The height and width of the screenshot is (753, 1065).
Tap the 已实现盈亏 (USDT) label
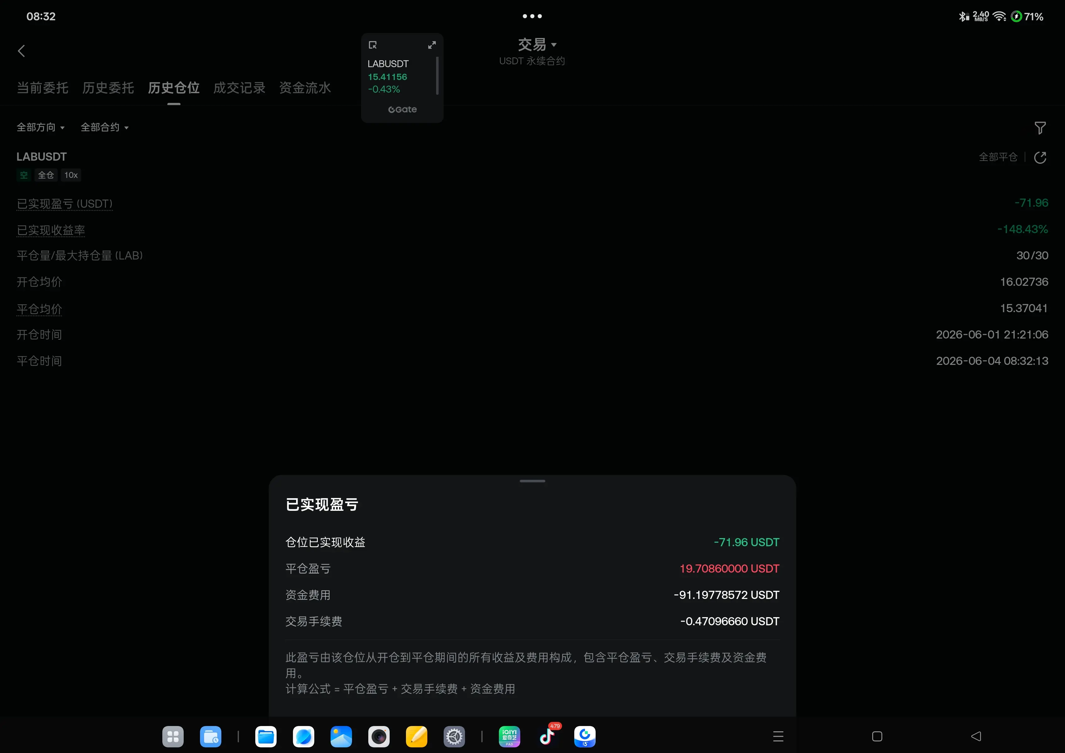click(x=64, y=204)
